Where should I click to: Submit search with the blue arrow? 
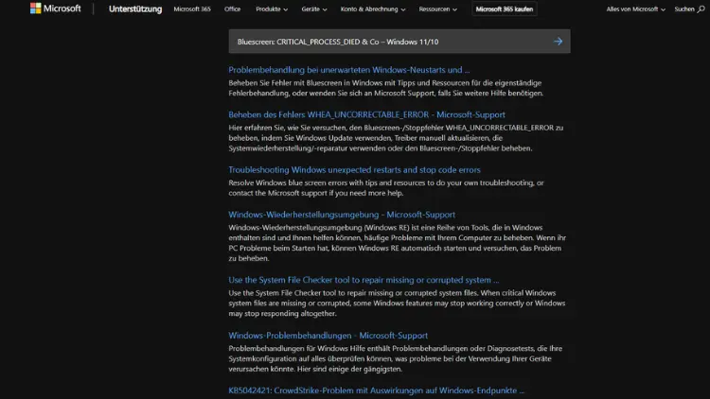point(558,42)
